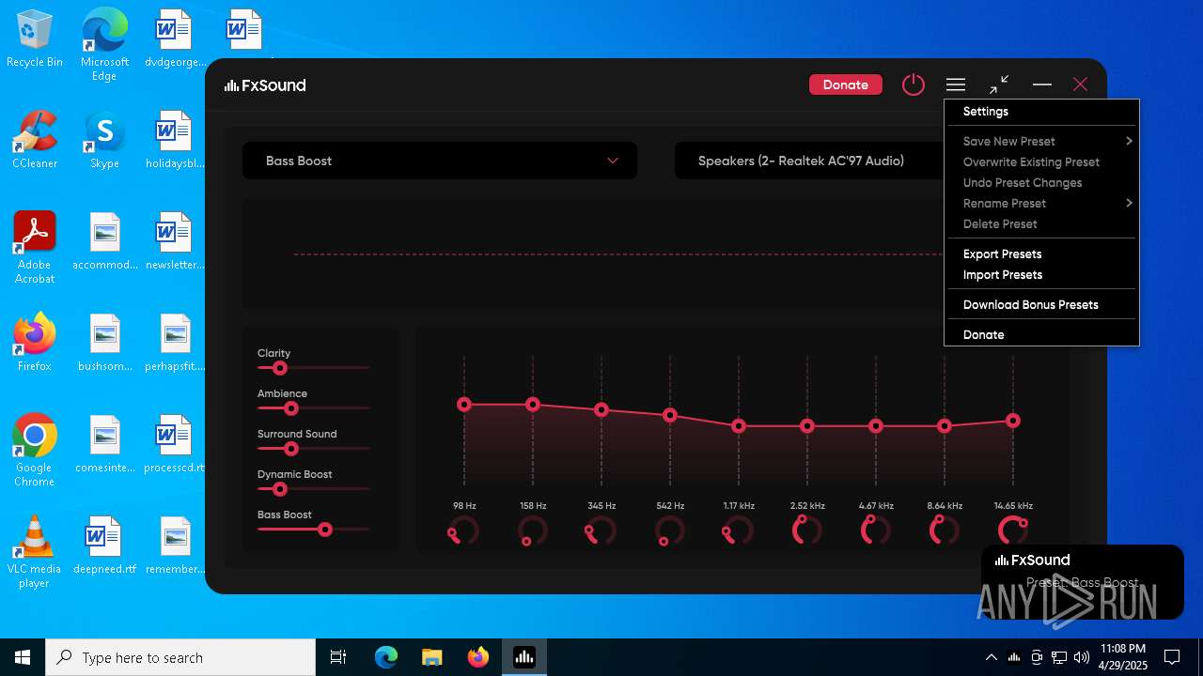Open Task View on the taskbar

click(338, 657)
